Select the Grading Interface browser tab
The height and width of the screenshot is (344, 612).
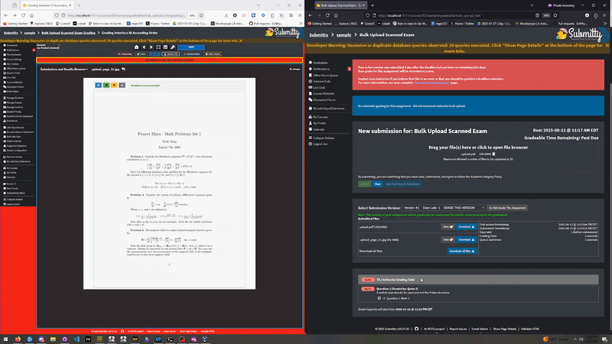(x=47, y=5)
